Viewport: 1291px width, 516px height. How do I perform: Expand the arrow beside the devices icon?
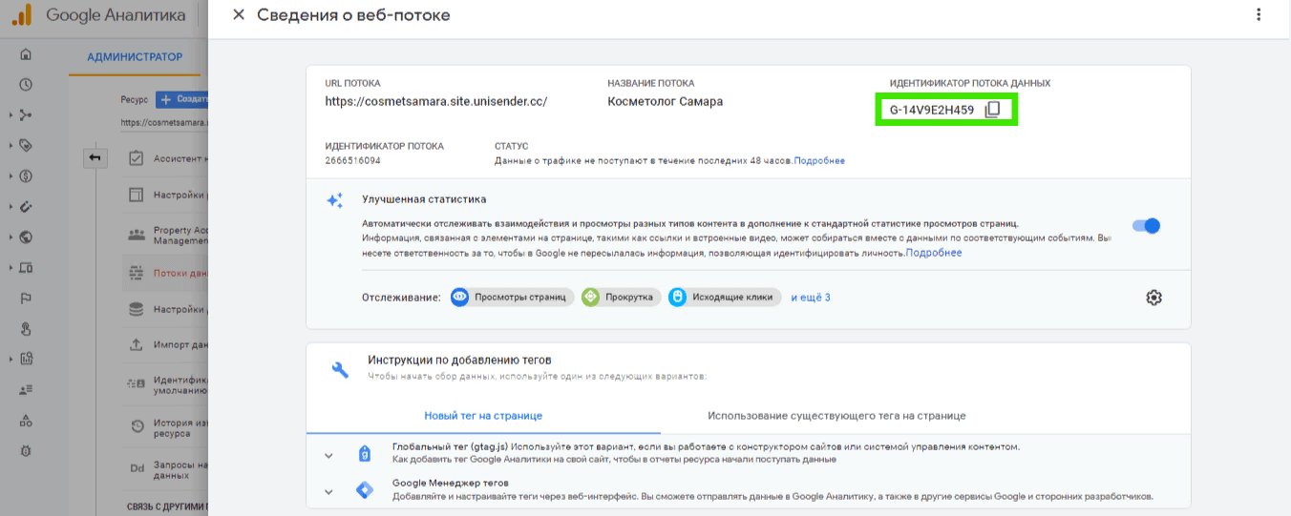click(11, 268)
